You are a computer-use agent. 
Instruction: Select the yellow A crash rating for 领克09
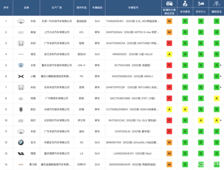(x=169, y=54)
